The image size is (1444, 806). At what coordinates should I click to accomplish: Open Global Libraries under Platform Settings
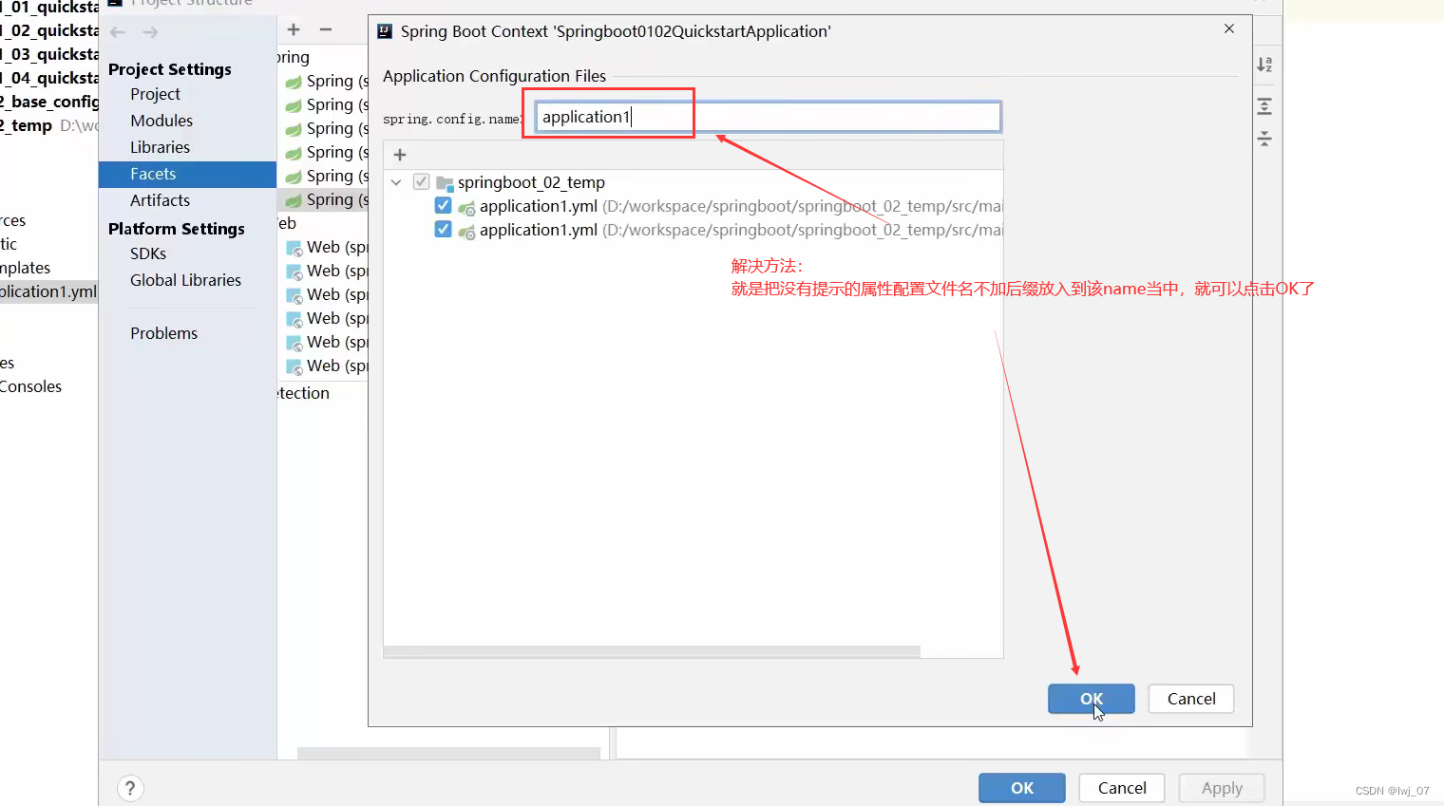pyautogui.click(x=185, y=280)
